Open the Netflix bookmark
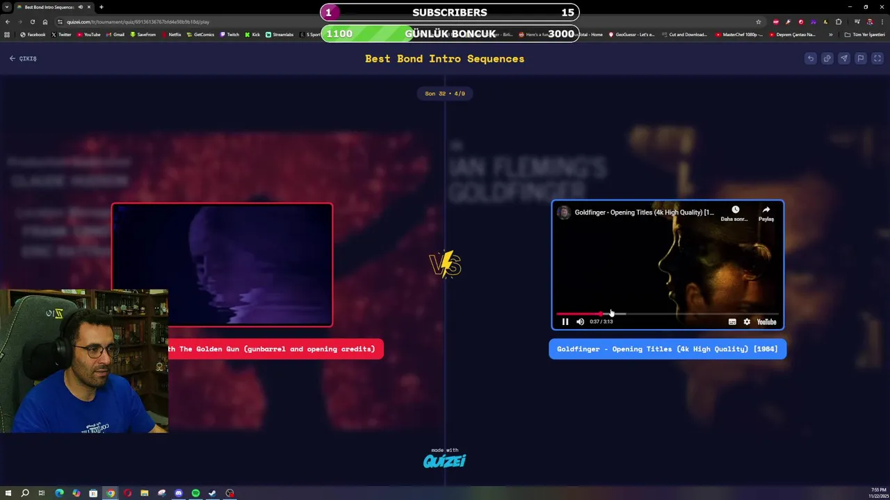The image size is (890, 500). click(171, 34)
